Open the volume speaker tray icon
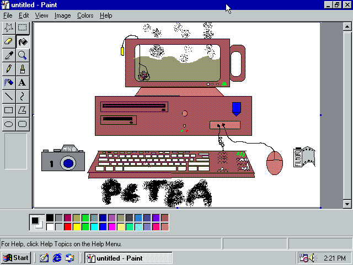353x265 pixels. pyautogui.click(x=313, y=258)
